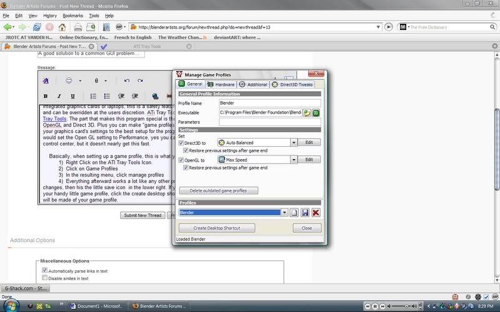The width and height of the screenshot is (500, 312).
Task: Redo edit in message editor
Action: click(x=140, y=80)
